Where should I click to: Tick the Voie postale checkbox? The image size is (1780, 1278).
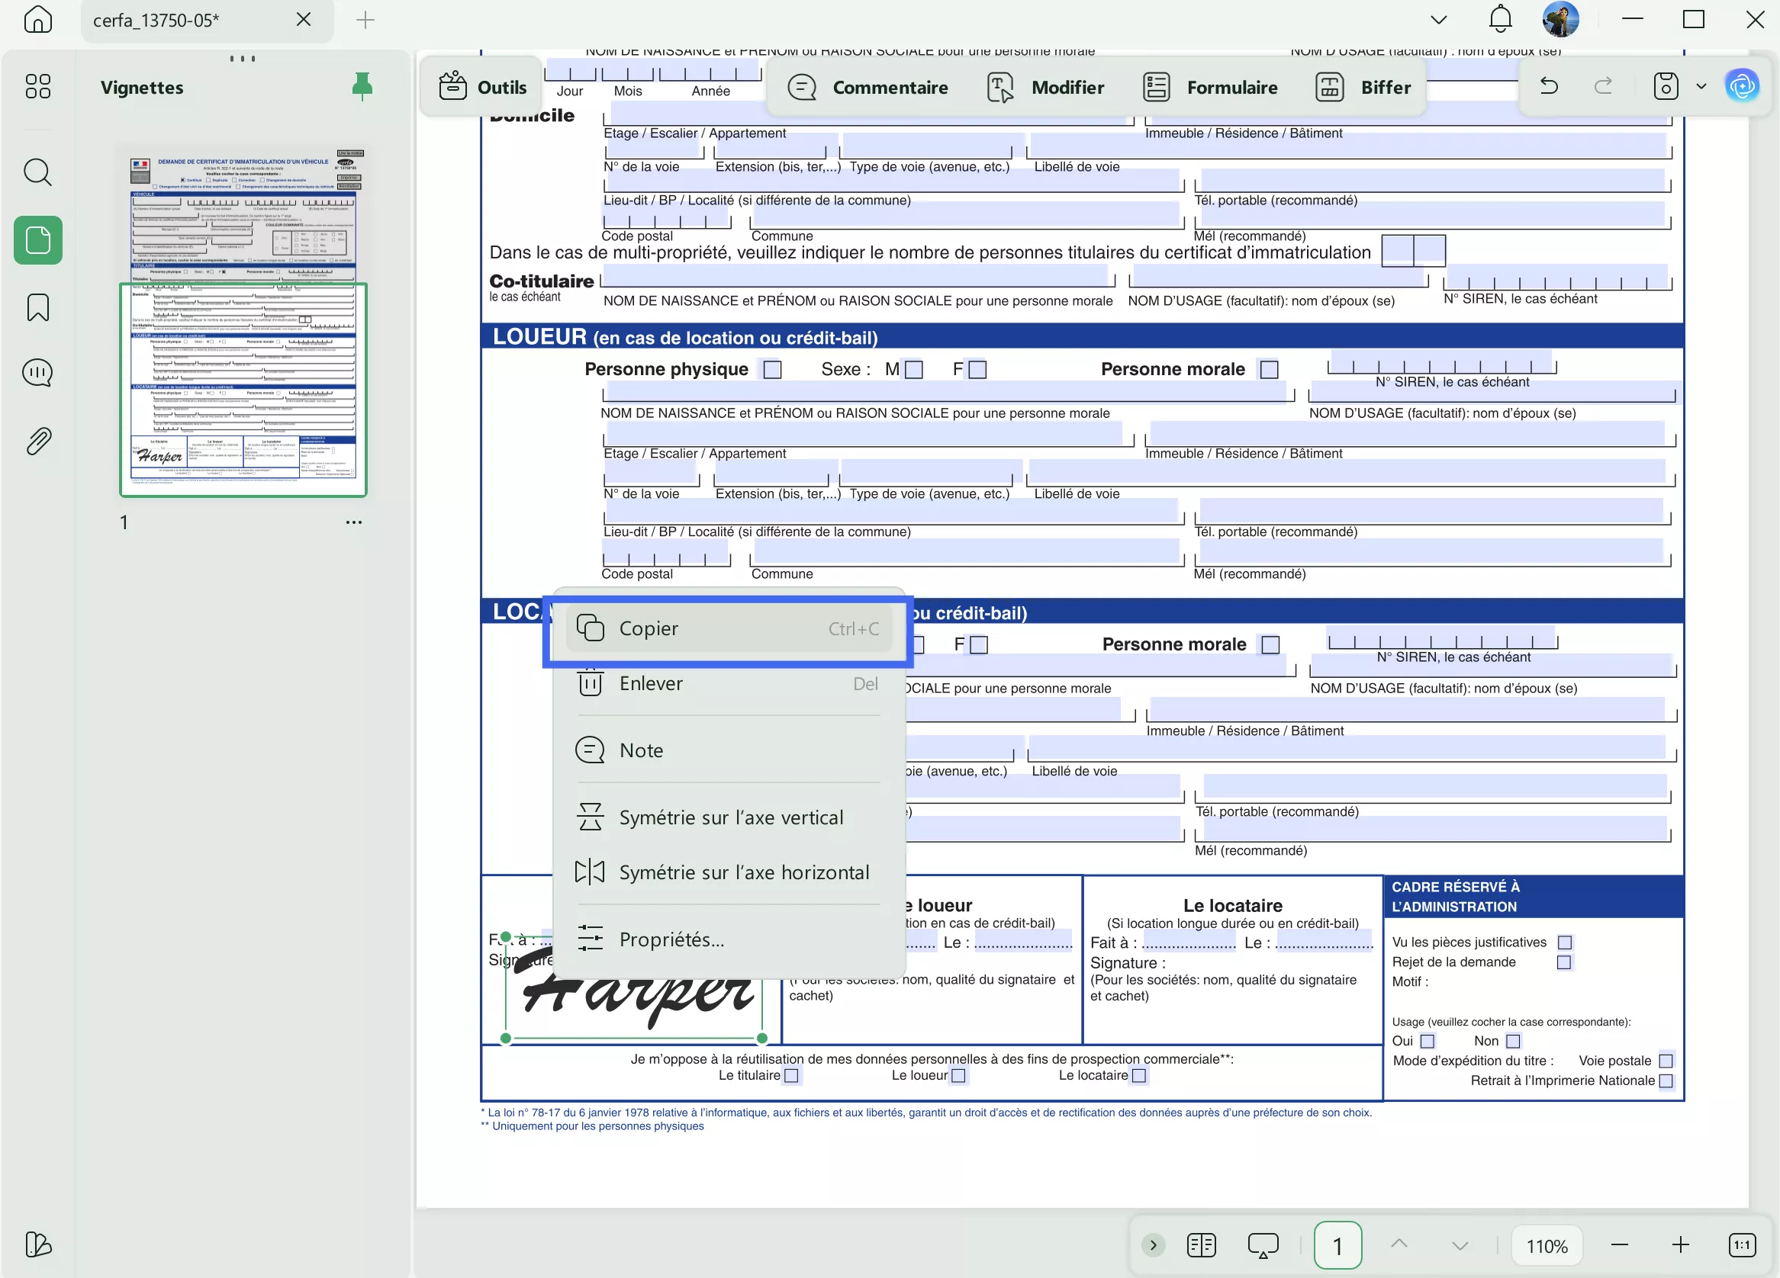[1667, 1060]
